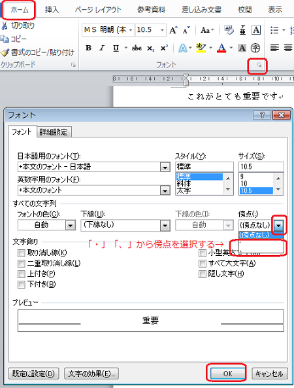Toggle Italic formatting
The image size is (294, 388).
(102, 48)
